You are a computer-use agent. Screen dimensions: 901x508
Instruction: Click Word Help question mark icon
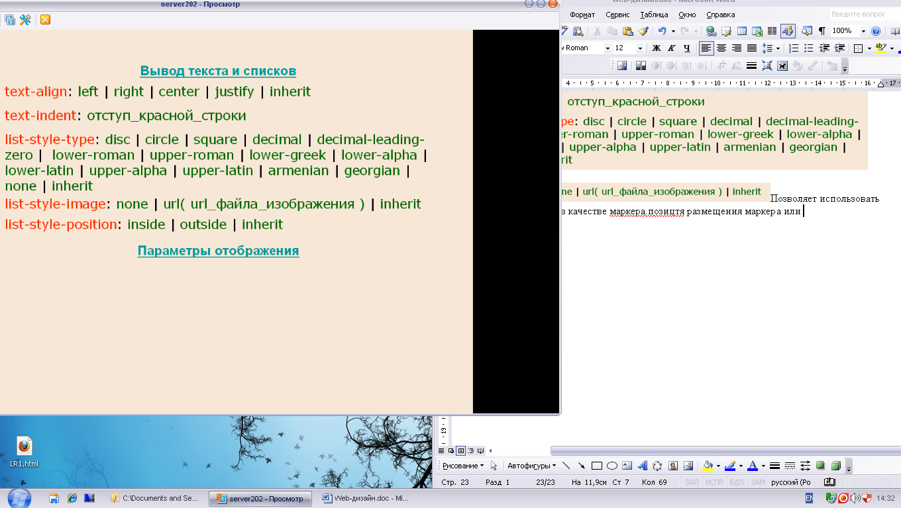876,30
